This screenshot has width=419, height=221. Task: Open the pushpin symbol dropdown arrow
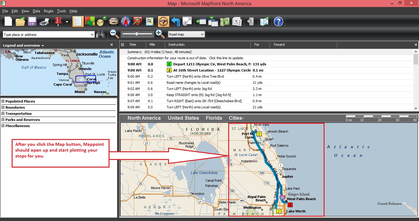[x=67, y=22]
